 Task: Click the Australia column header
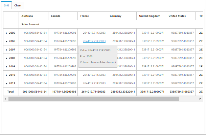[x=27, y=16]
